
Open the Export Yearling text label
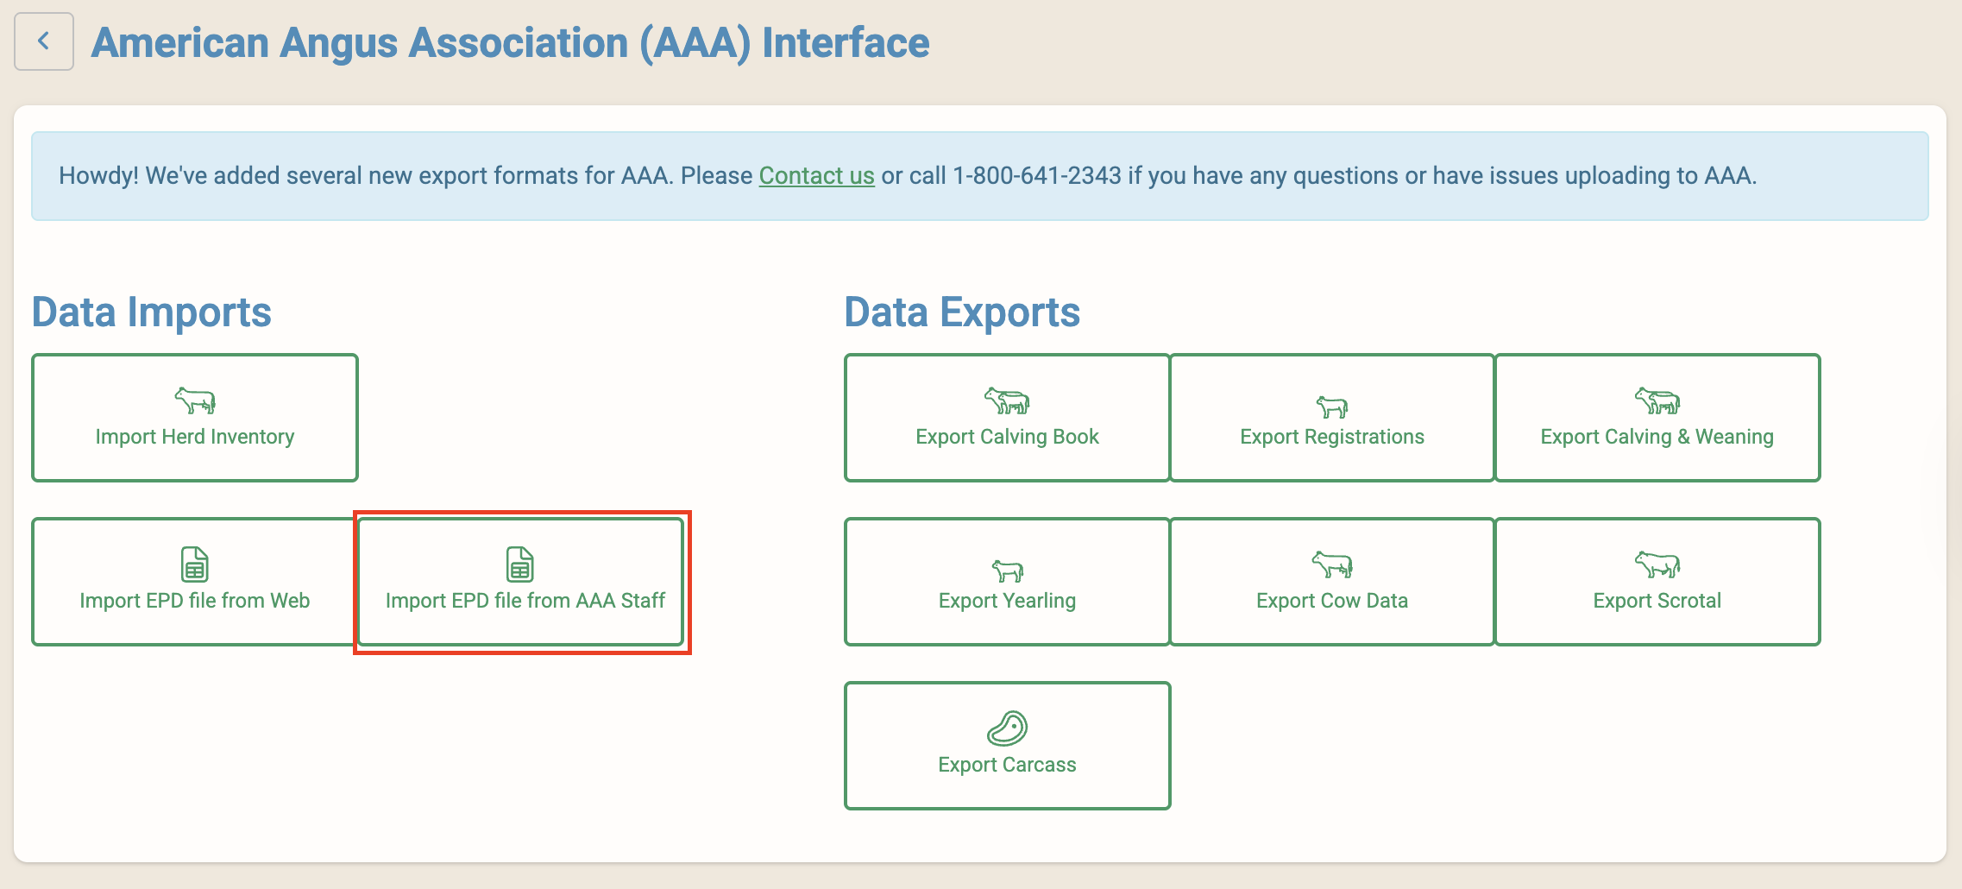coord(1007,601)
